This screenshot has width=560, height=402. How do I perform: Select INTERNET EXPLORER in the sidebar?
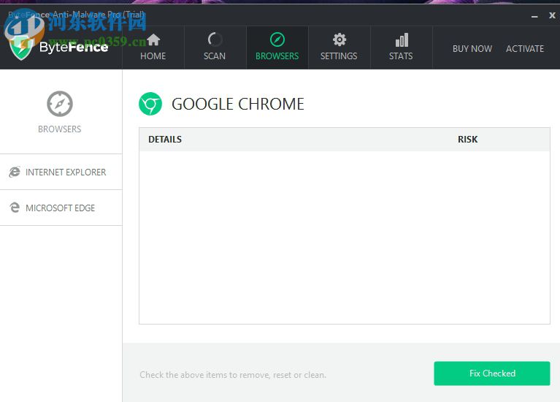[x=61, y=172]
